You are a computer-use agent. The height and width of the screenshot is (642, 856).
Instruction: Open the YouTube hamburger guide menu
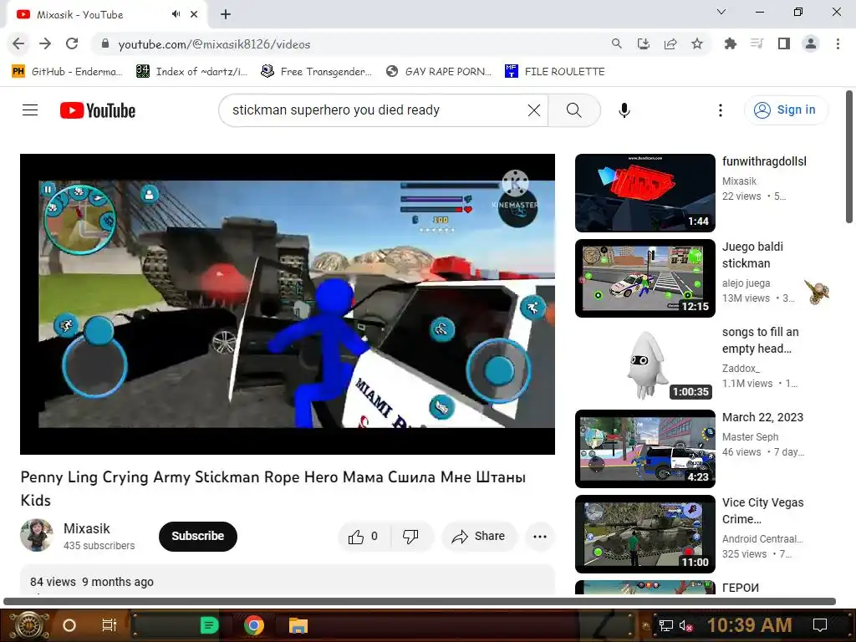point(30,110)
